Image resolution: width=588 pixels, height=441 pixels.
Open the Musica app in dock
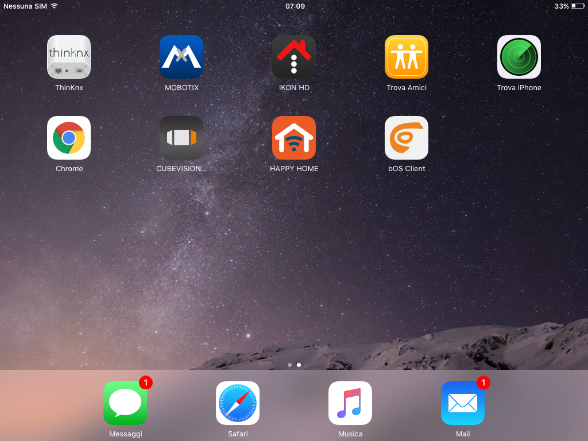tap(350, 403)
